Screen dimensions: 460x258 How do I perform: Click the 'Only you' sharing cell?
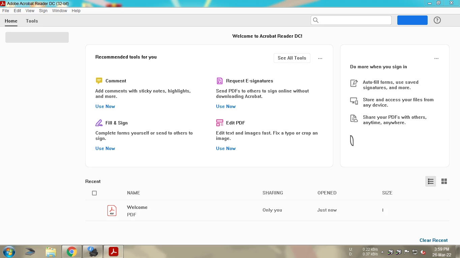coord(272,210)
